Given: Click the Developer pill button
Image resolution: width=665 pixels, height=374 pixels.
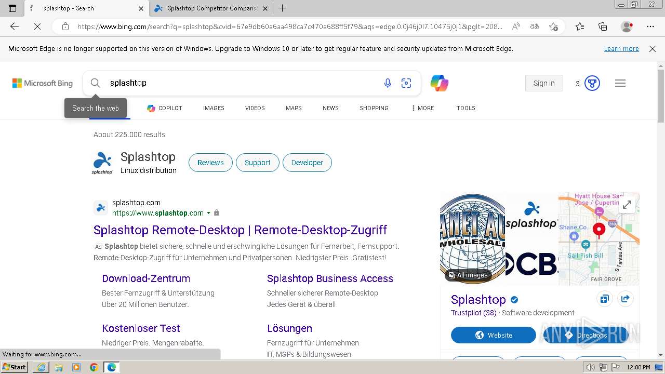Looking at the screenshot, I should pos(307,163).
